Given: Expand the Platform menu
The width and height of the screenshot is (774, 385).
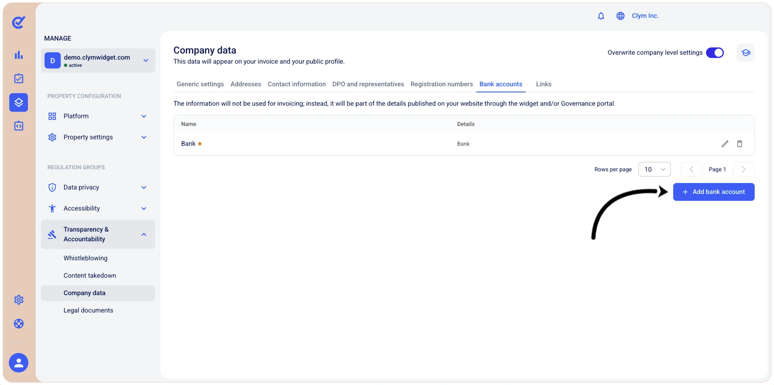Looking at the screenshot, I should click(x=98, y=116).
